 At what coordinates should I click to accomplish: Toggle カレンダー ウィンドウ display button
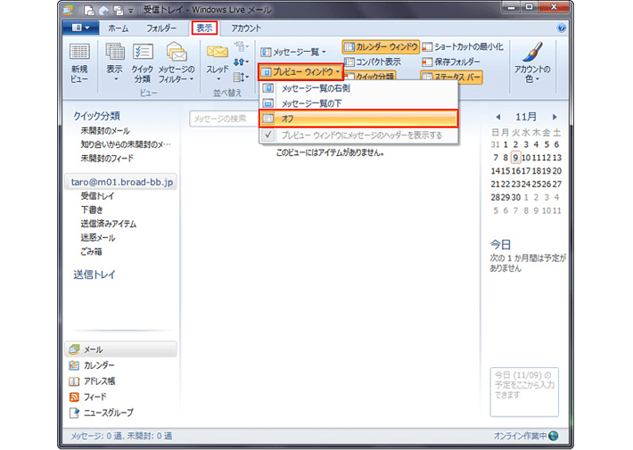pyautogui.click(x=381, y=46)
